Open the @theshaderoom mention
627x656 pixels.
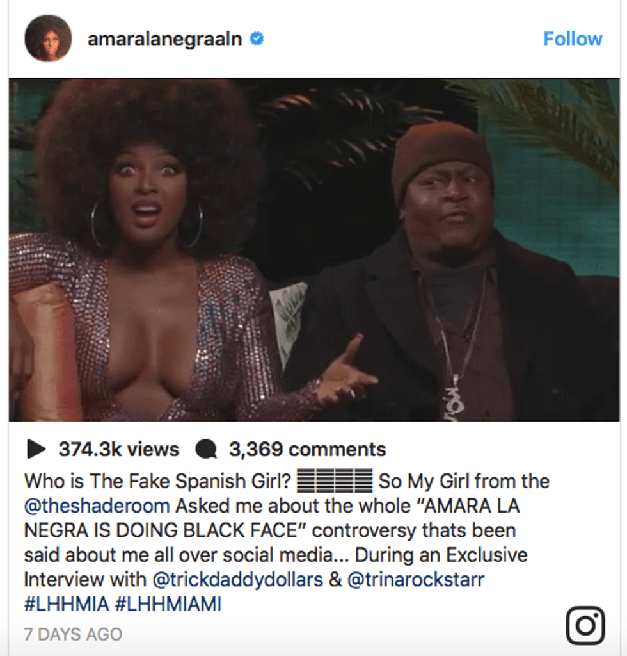coord(97,506)
